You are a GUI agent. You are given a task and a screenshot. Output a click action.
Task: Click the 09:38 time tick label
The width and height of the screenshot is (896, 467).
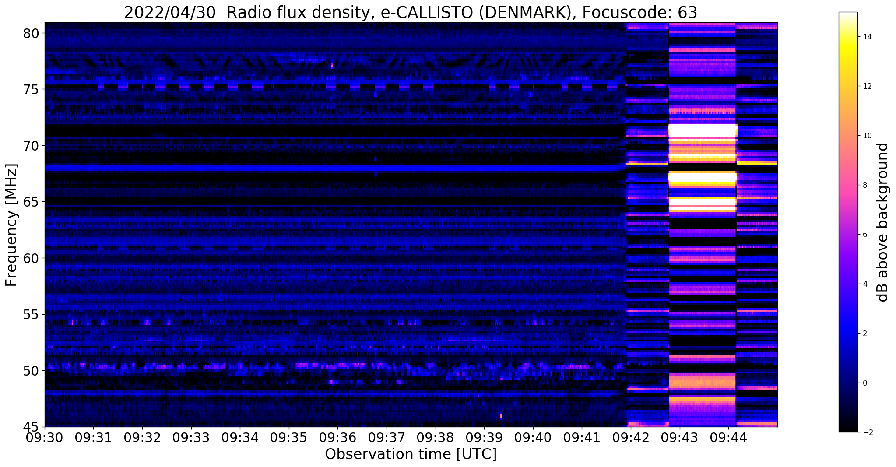pyautogui.click(x=435, y=437)
